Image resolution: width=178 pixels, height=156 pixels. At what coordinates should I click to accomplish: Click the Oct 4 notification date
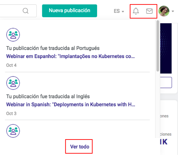11,65
